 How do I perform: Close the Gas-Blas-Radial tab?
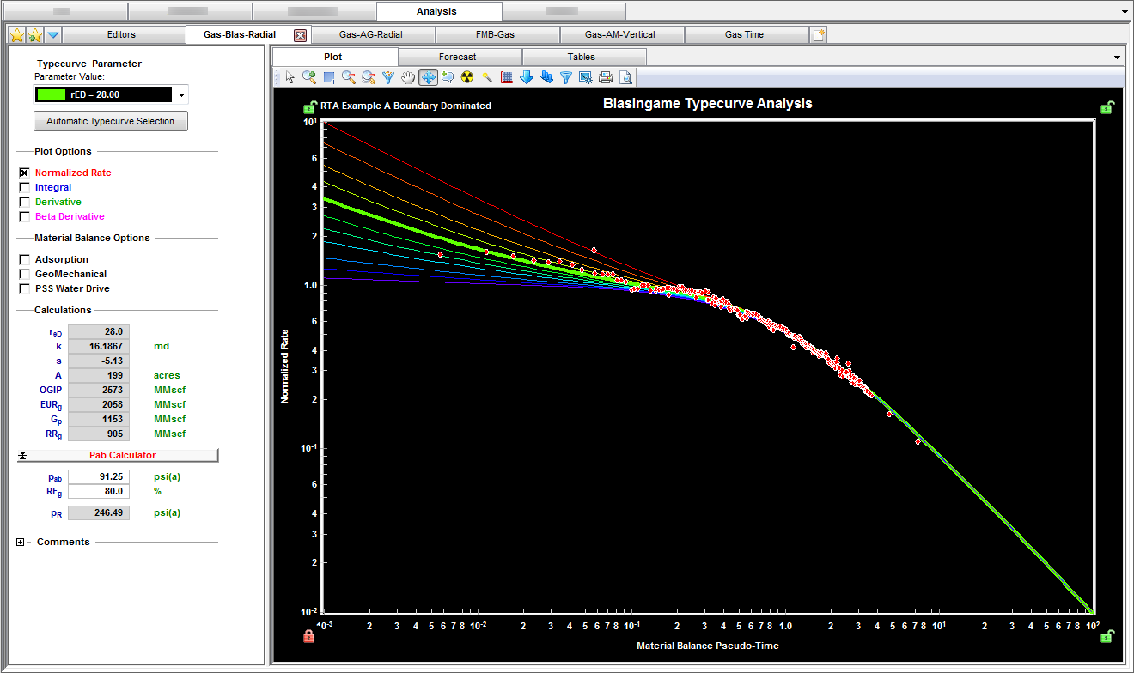point(300,35)
